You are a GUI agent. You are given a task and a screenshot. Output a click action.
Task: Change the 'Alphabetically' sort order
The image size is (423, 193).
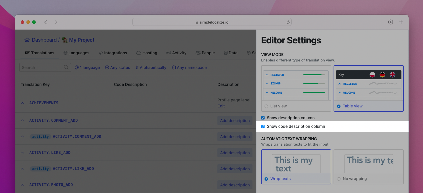(x=151, y=67)
